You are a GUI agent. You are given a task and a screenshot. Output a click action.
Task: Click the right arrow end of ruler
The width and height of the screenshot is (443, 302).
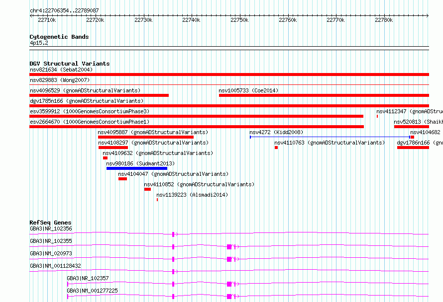point(428,16)
